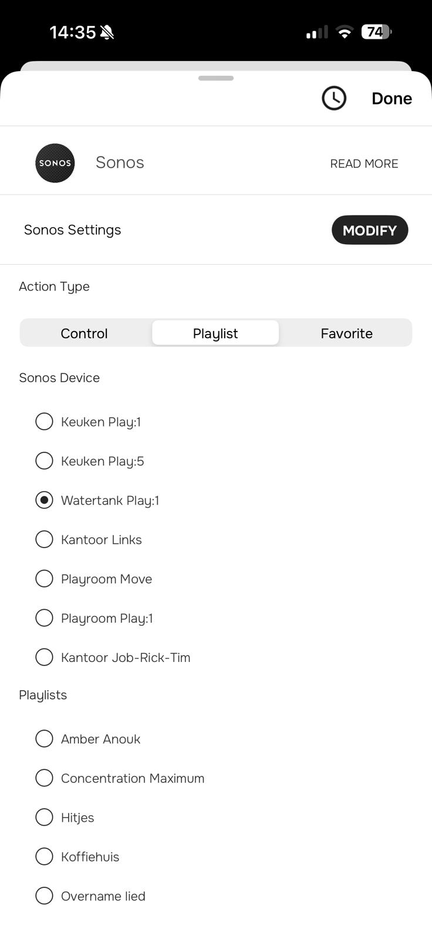The height and width of the screenshot is (939, 432).
Task: Pick the Amber Anouk playlist
Action: [44, 739]
